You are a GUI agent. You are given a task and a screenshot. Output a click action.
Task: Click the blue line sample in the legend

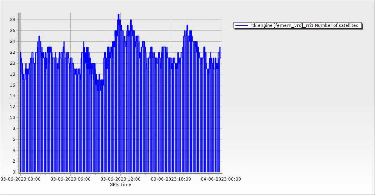[242, 25]
